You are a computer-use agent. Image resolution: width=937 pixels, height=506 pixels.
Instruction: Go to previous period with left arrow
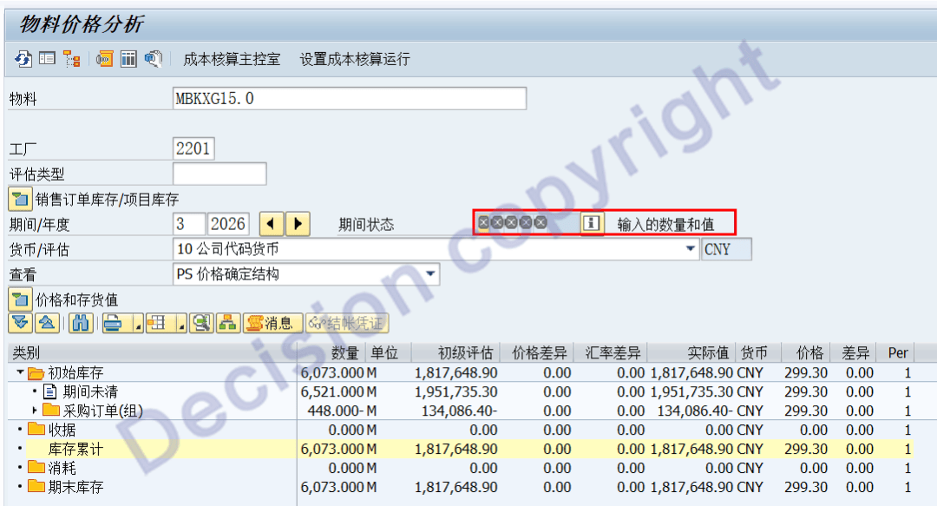pyautogui.click(x=272, y=224)
